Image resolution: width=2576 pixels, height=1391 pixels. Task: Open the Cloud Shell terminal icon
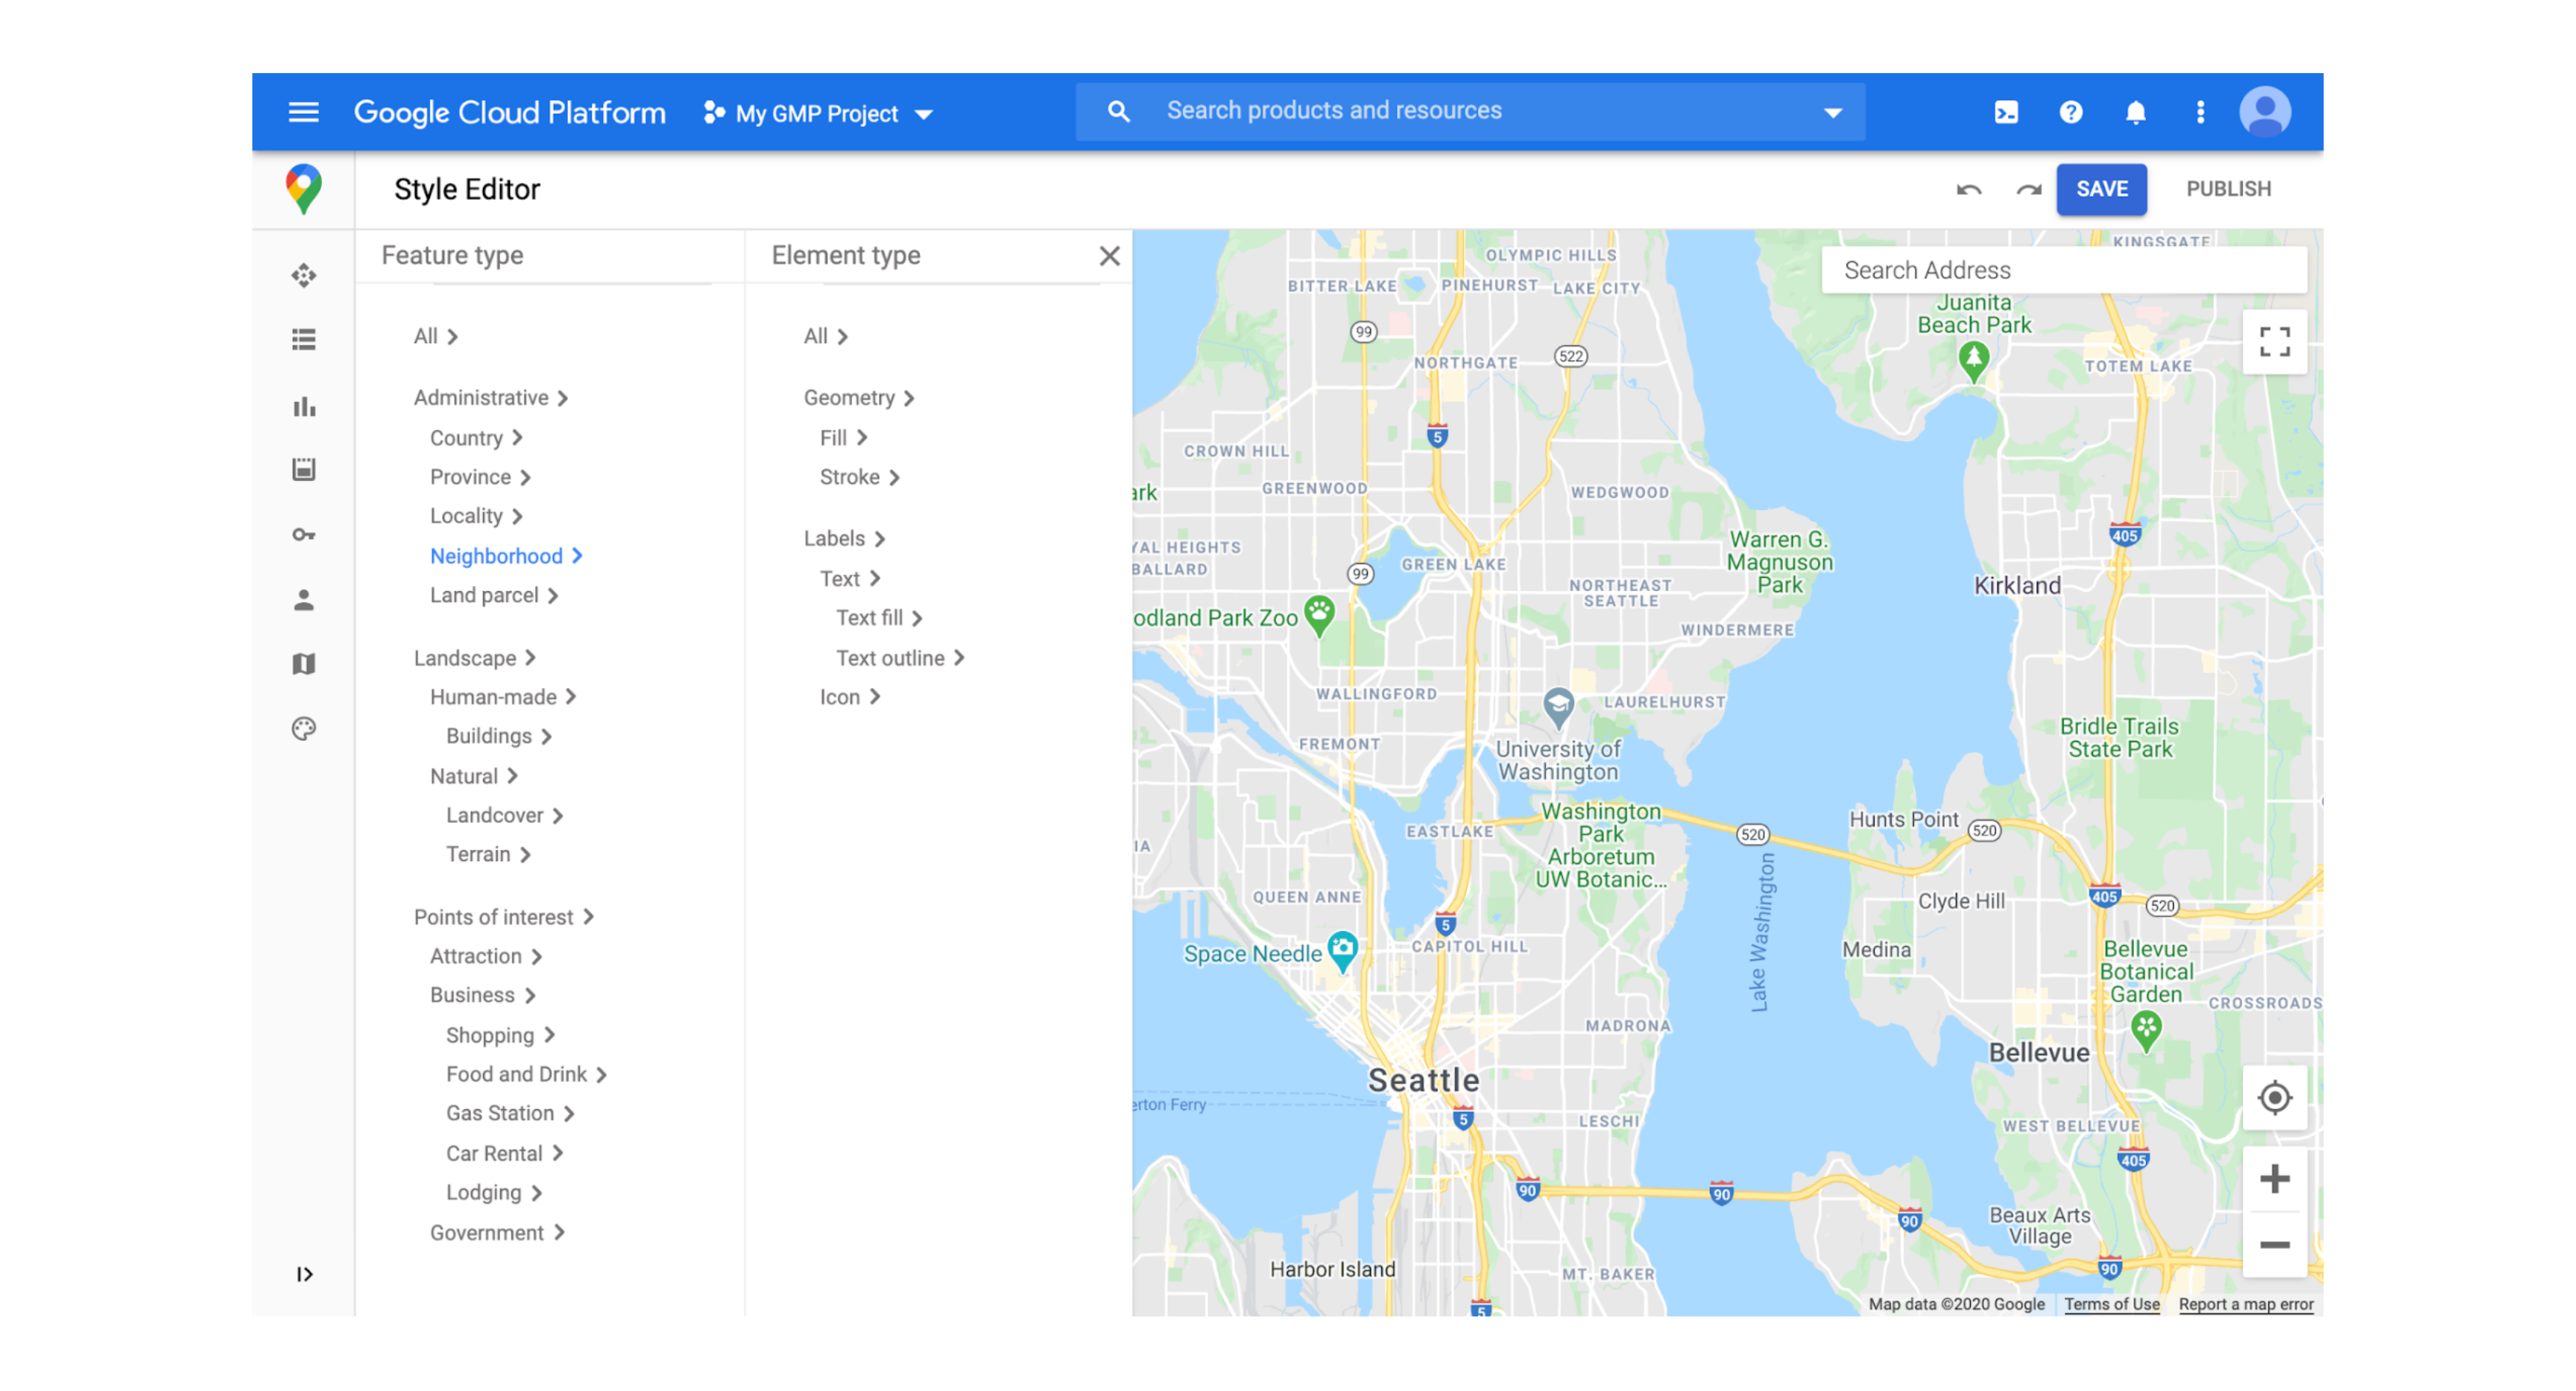2006,112
